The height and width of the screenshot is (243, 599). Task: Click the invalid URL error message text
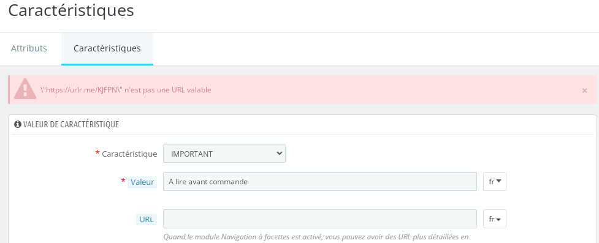[126, 90]
